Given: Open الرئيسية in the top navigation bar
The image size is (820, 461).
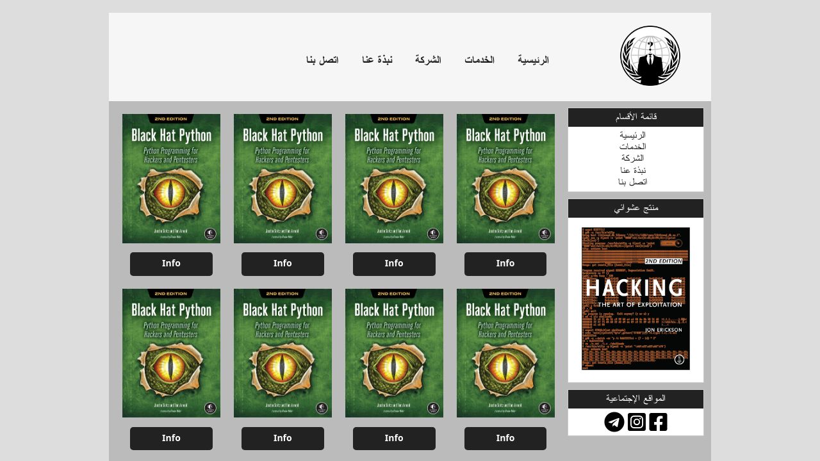Looking at the screenshot, I should click(x=534, y=60).
